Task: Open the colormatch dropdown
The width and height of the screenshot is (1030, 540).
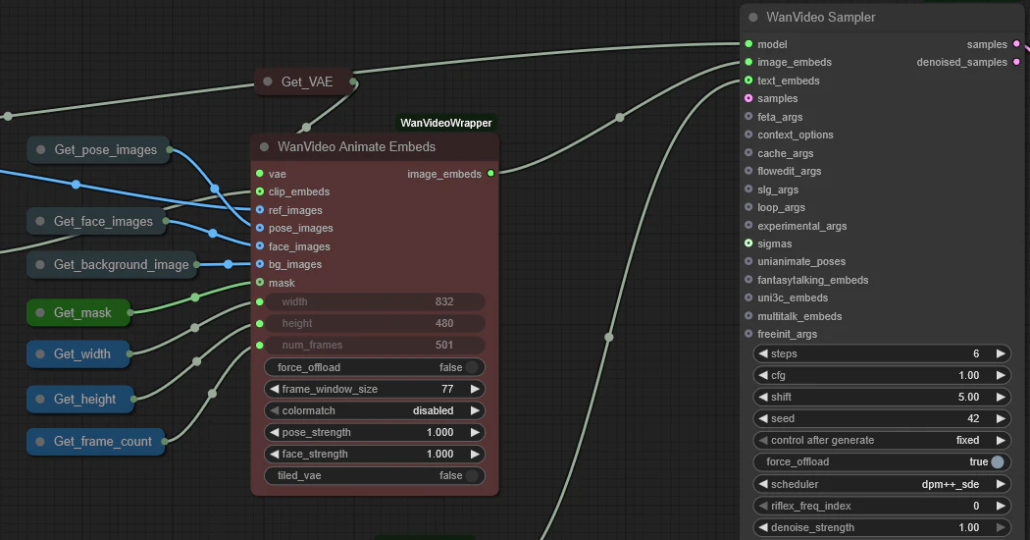Action: point(375,410)
